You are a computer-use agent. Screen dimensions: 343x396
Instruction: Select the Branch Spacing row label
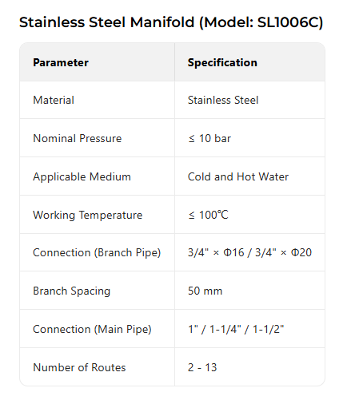pos(71,291)
